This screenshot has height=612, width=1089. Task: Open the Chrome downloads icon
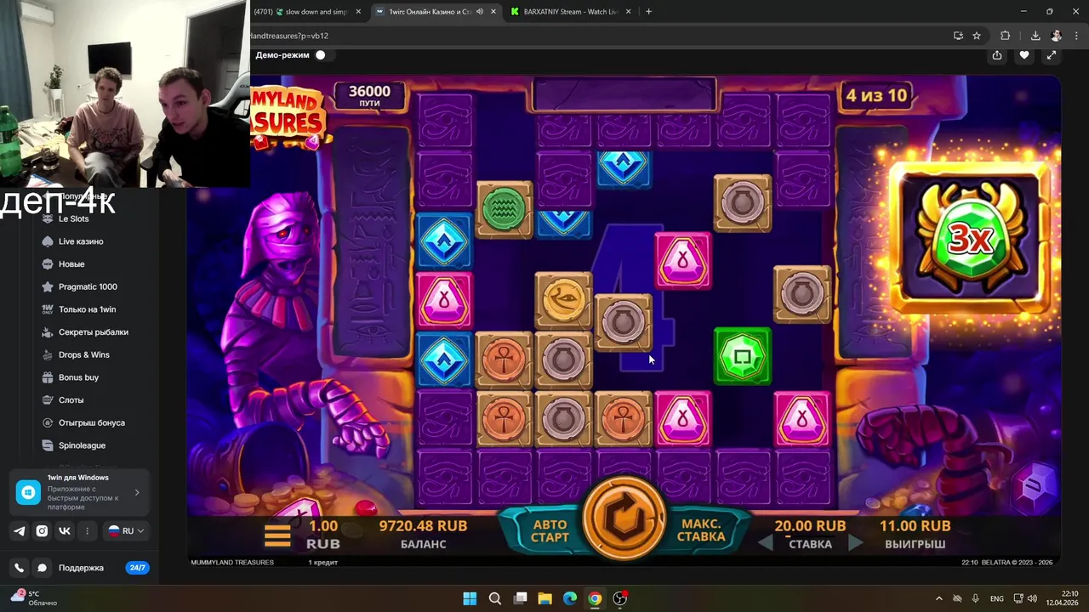click(x=1035, y=36)
